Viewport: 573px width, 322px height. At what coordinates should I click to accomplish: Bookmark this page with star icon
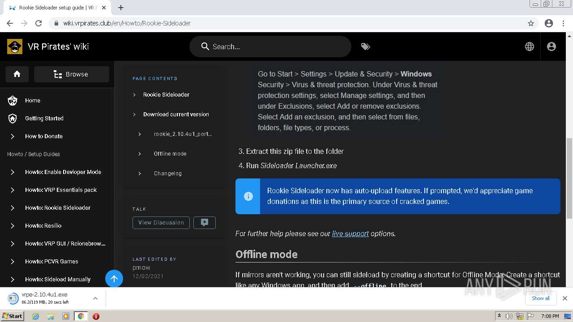pyautogui.click(x=531, y=23)
